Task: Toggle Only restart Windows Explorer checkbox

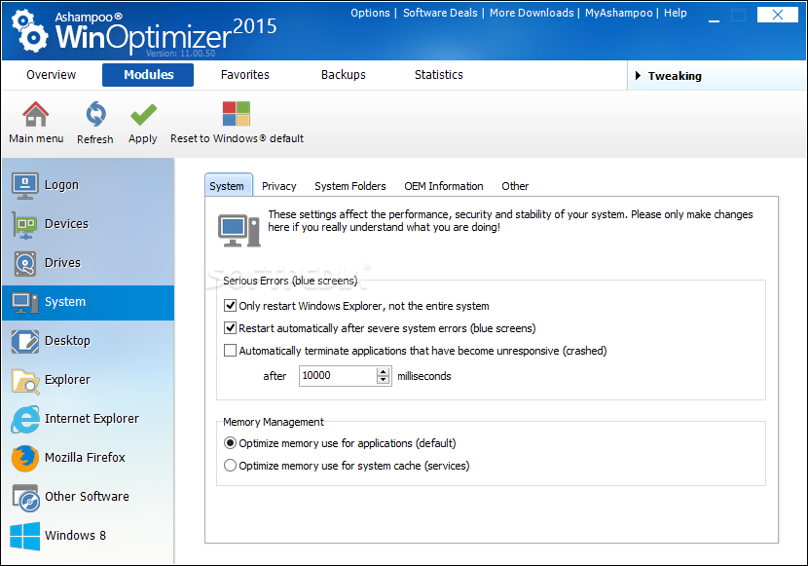Action: (x=230, y=306)
